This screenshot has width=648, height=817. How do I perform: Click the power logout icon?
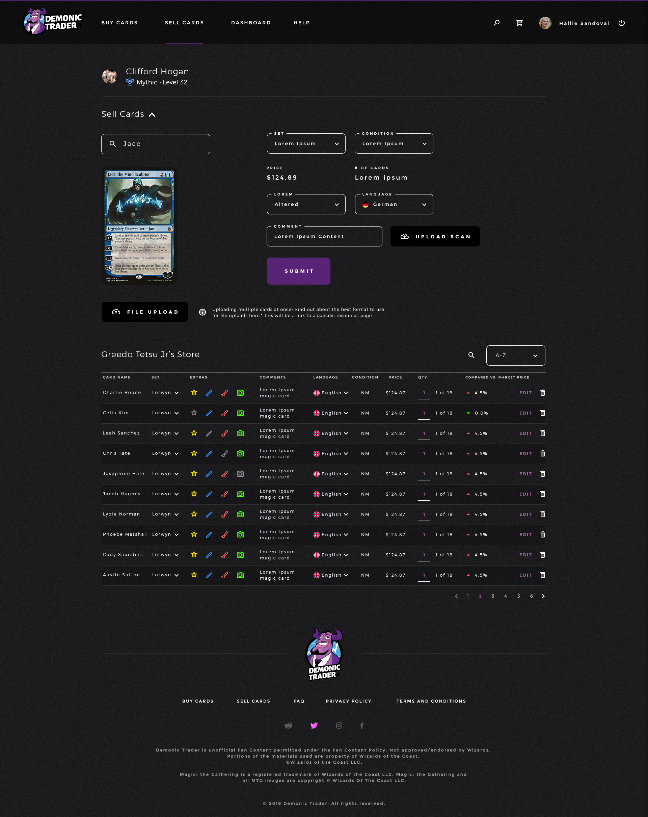click(621, 23)
